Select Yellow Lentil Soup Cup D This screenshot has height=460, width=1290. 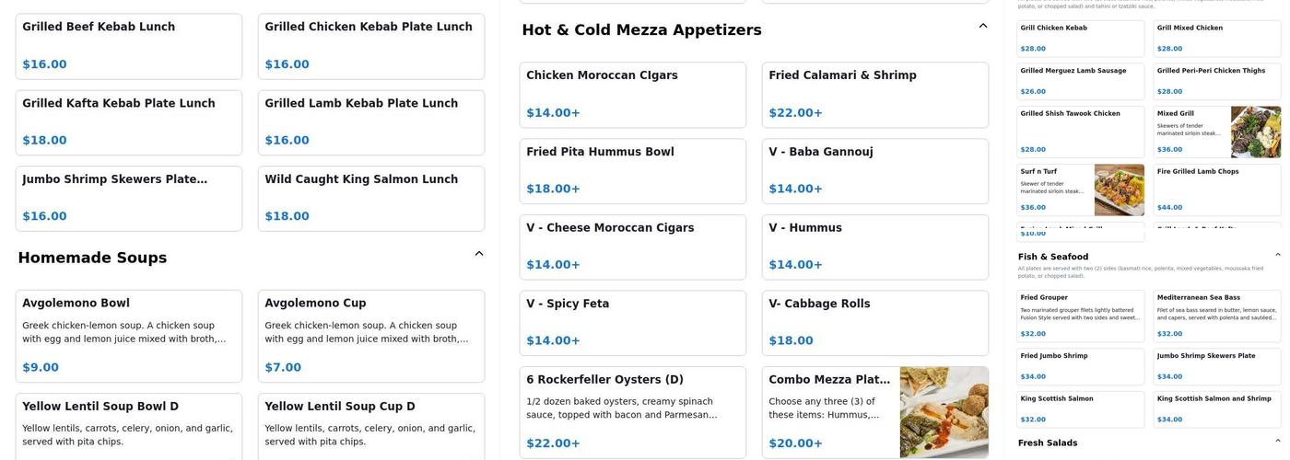370,425
